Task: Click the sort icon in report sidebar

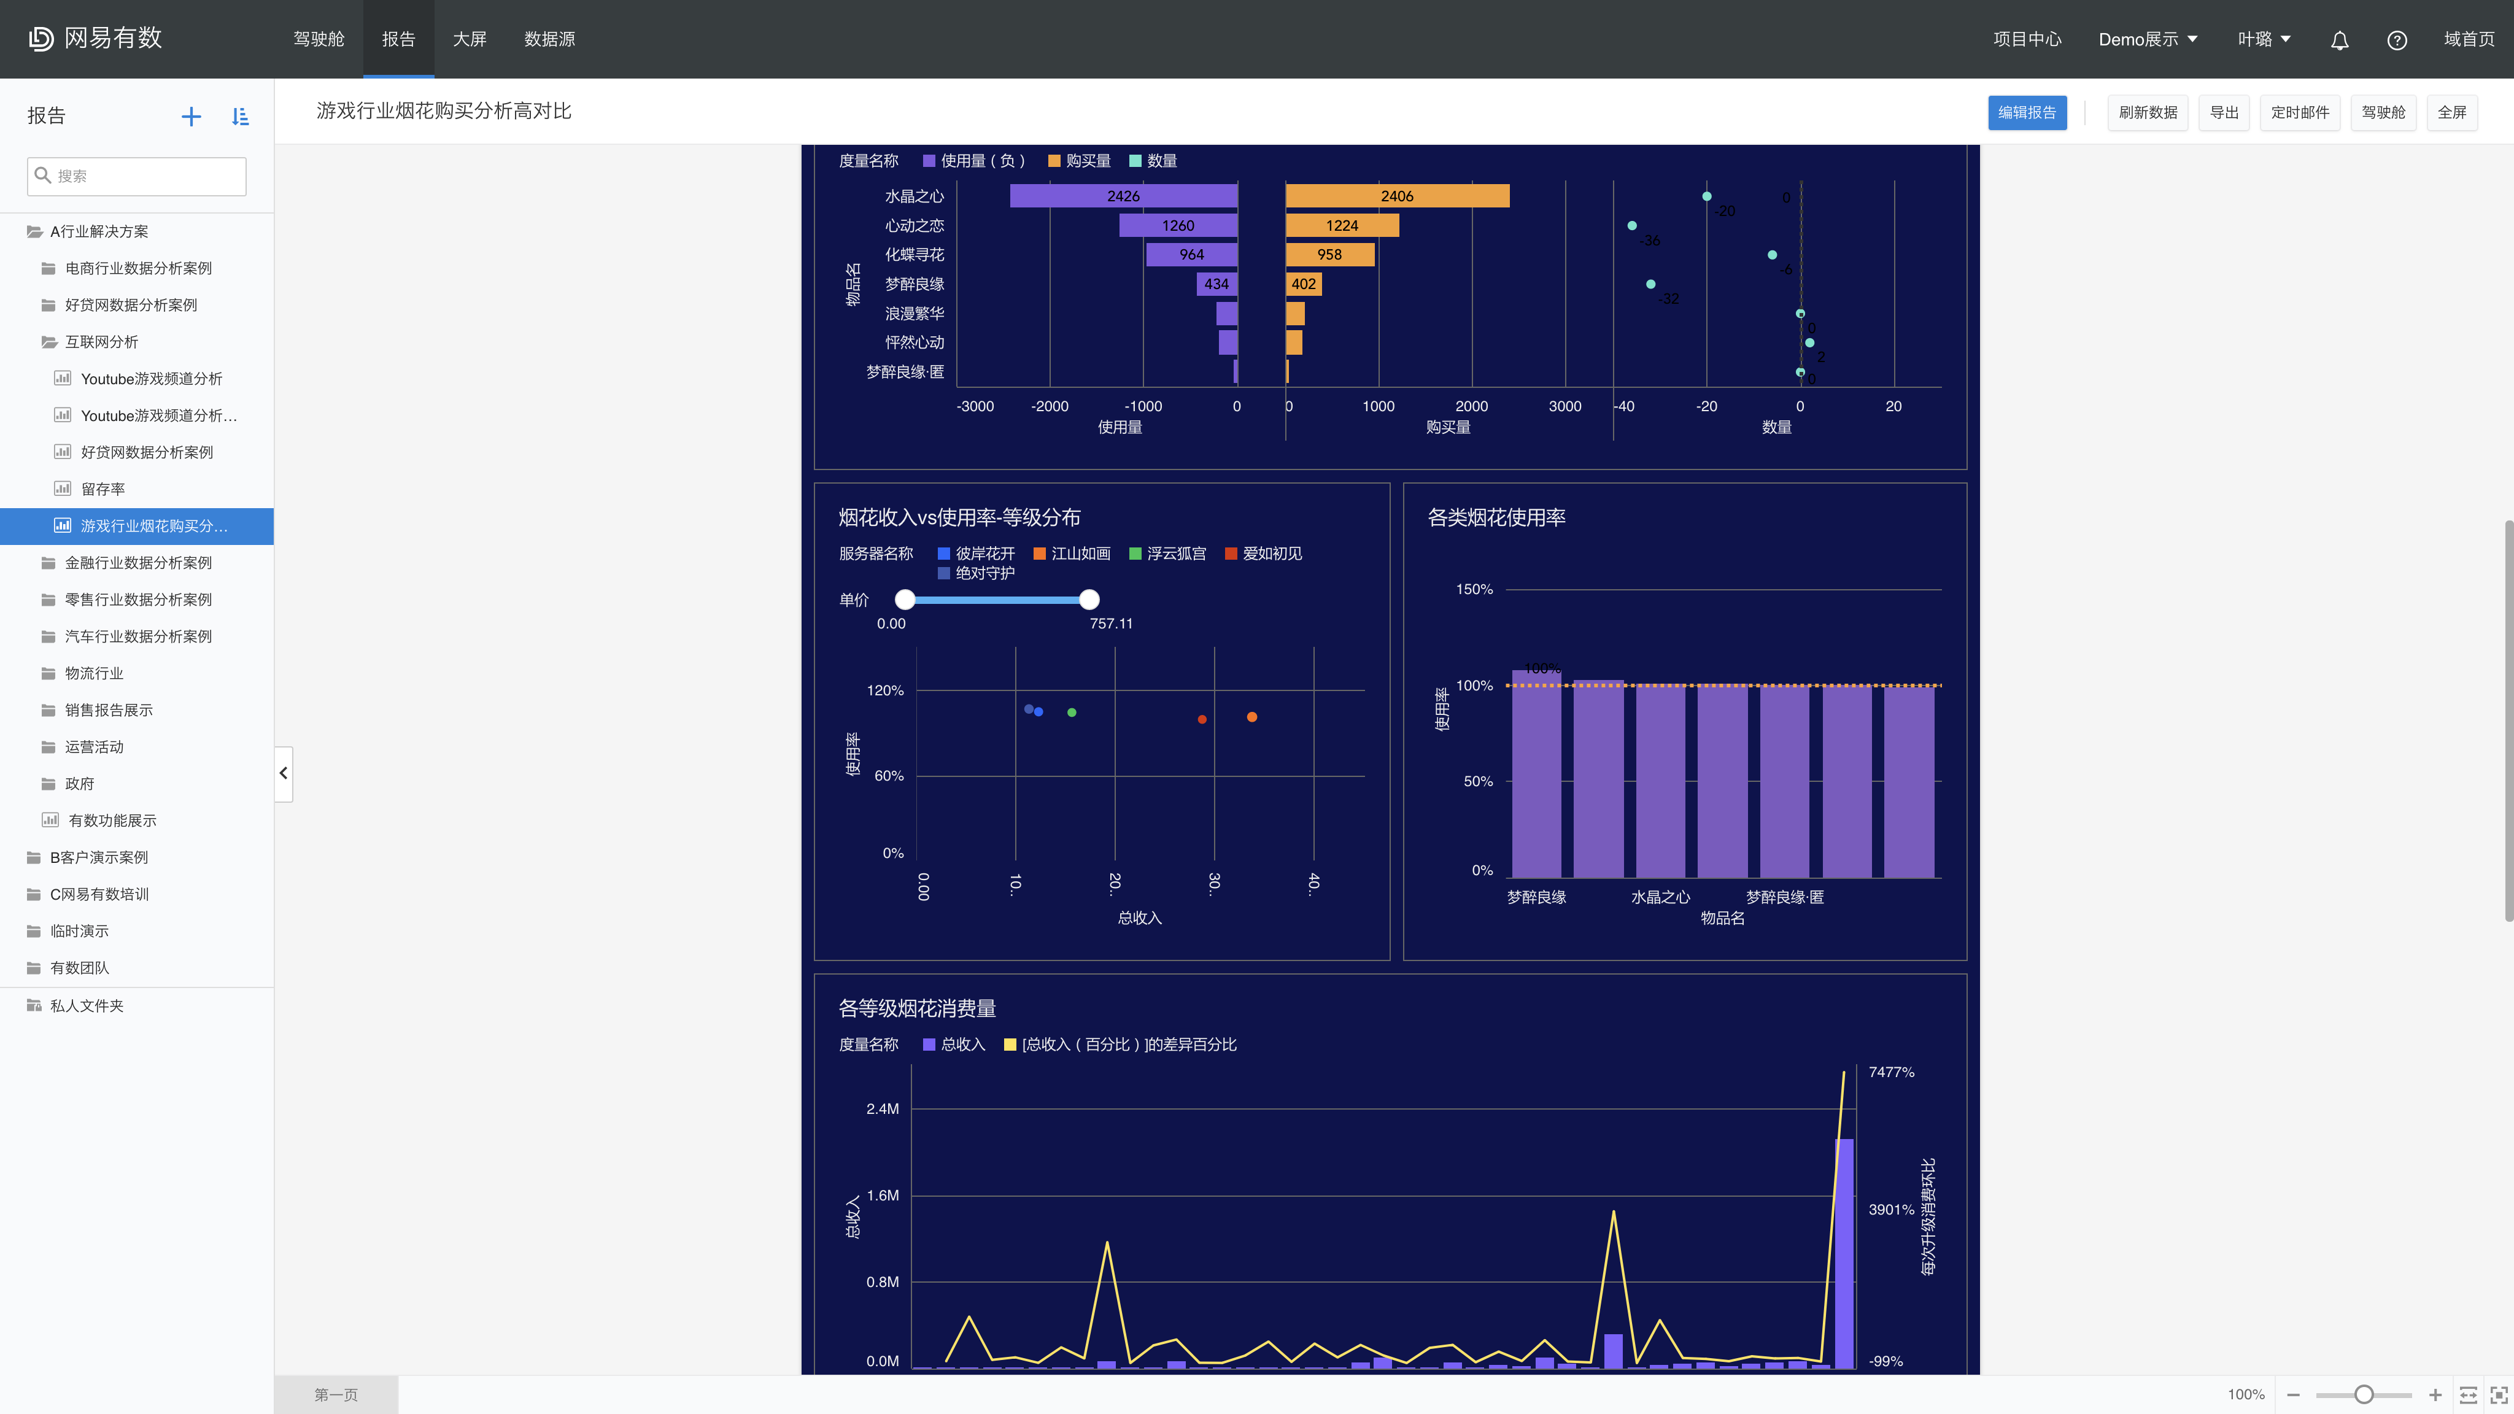Action: [240, 117]
